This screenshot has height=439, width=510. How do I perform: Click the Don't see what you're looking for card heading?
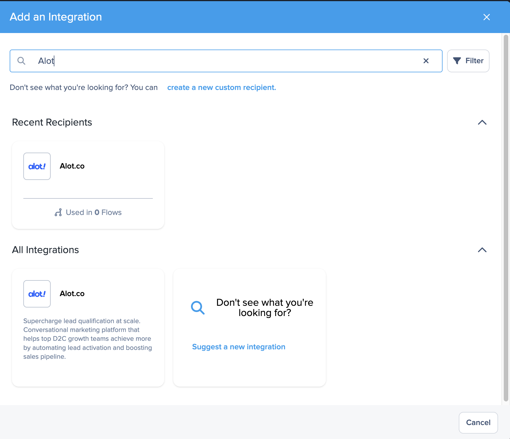point(265,307)
